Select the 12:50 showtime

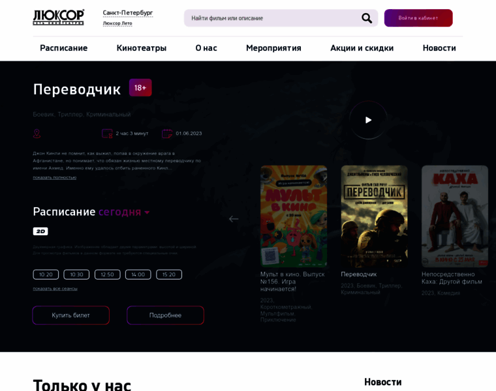[108, 274]
